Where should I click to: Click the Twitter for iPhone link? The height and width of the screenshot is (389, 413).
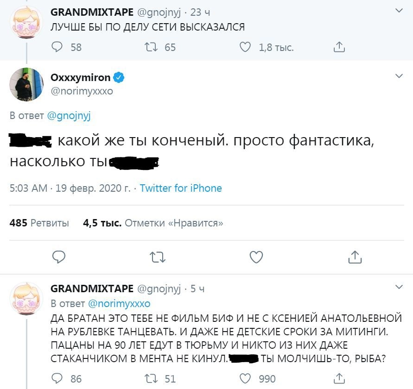click(x=181, y=188)
